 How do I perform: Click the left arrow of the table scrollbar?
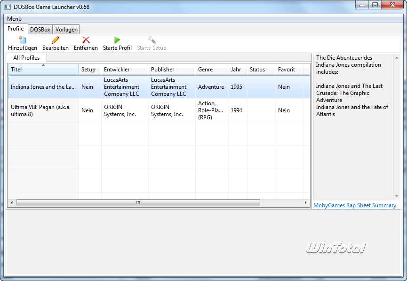[x=12, y=203]
